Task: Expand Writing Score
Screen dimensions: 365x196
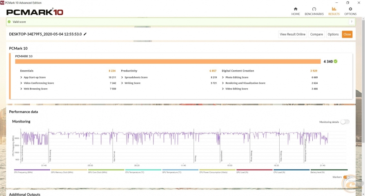Action: 122,83
